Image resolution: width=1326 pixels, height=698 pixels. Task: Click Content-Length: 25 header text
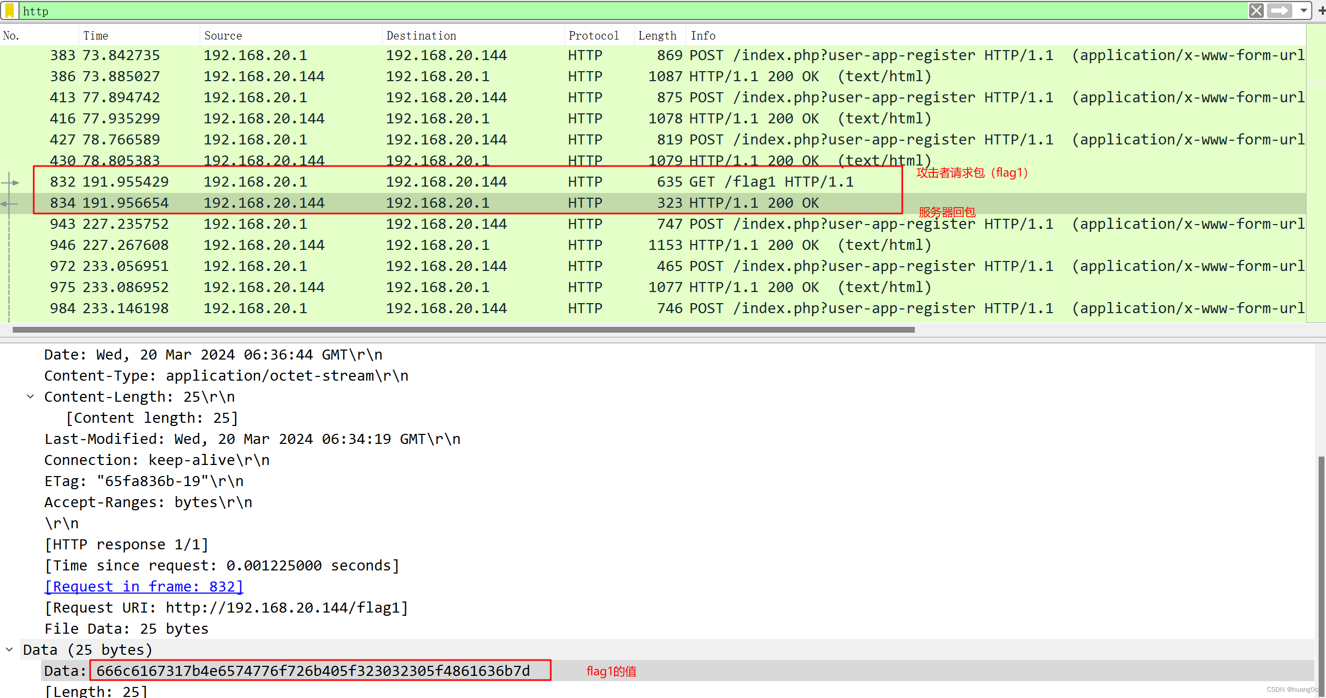click(x=140, y=397)
